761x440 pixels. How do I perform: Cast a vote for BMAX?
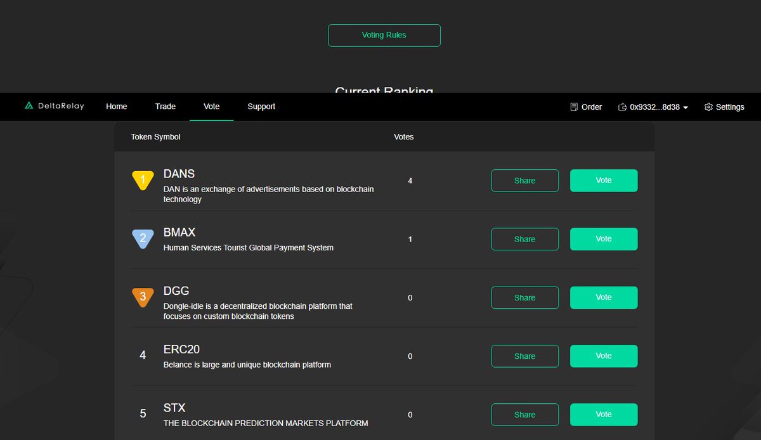(603, 239)
